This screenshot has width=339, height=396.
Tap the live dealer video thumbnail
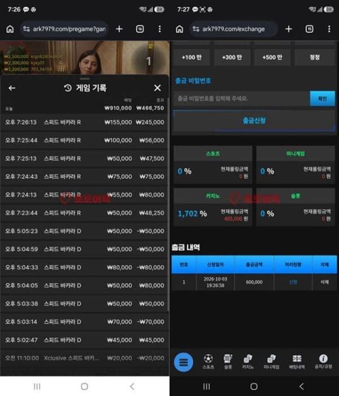85,58
